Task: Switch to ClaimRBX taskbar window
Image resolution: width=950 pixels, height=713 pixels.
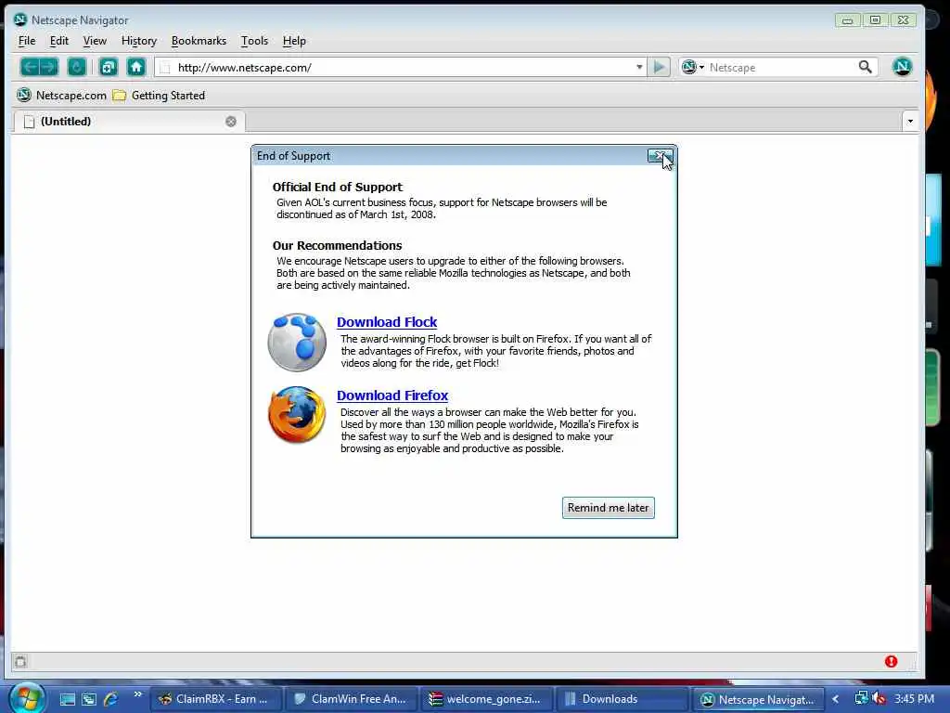Action: tap(215, 699)
